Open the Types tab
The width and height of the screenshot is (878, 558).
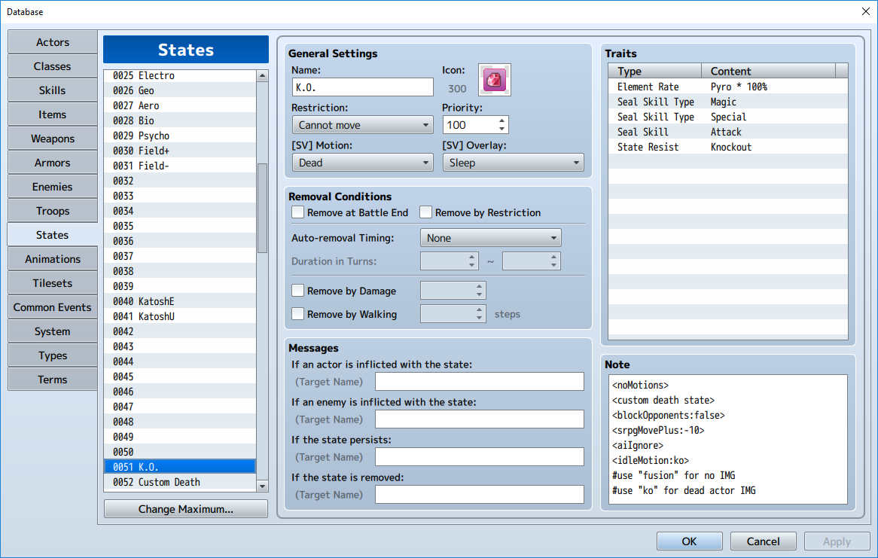pos(53,355)
